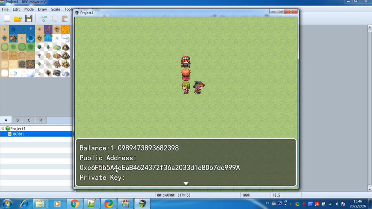The image size is (372, 209).
Task: Open the Edit menu
Action: point(16,9)
